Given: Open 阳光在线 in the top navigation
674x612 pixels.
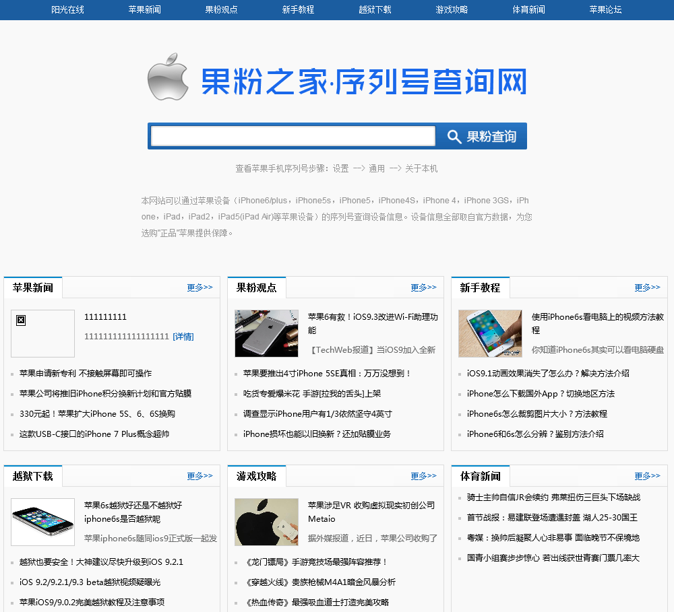Looking at the screenshot, I should pyautogui.click(x=67, y=9).
